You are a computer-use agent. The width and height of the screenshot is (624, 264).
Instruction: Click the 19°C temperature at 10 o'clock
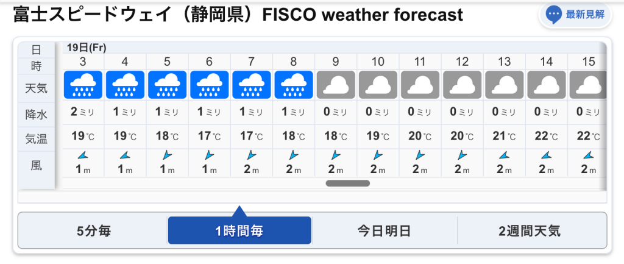(378, 137)
